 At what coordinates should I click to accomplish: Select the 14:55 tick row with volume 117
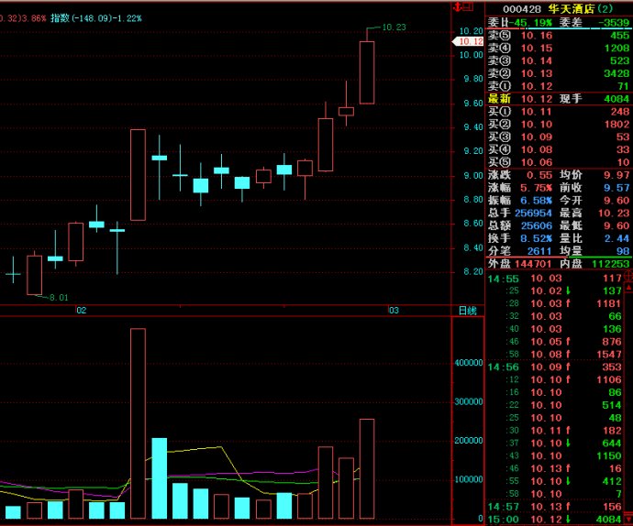(555, 279)
